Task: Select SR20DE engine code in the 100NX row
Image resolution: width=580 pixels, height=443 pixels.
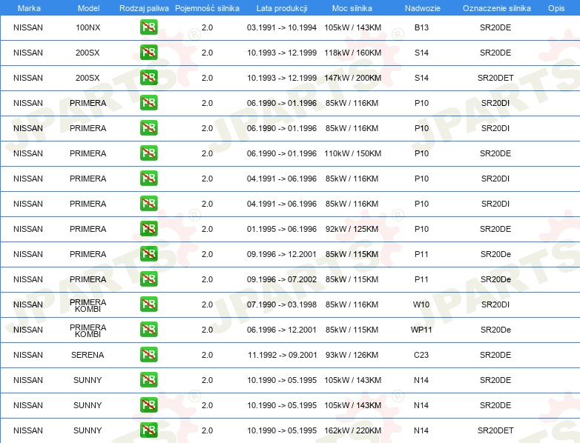Action: pyautogui.click(x=495, y=27)
